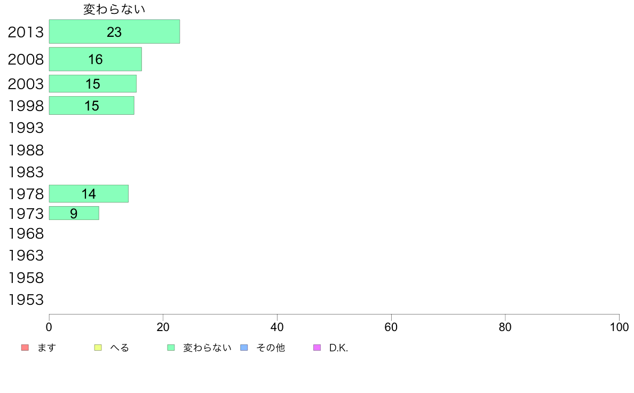
Task: Select the 2013 bar showing 23
Action: pyautogui.click(x=114, y=32)
